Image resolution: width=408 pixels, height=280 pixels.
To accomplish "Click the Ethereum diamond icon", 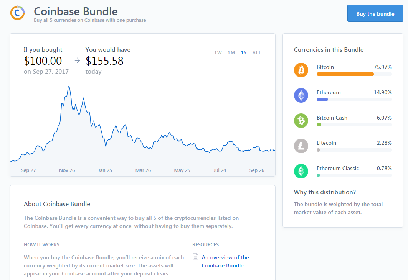I will coord(301,95).
